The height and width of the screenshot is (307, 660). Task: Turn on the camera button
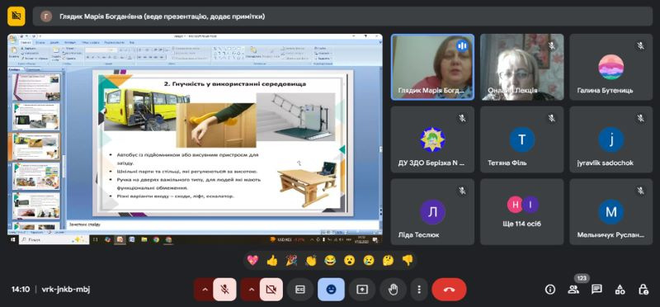[271, 290]
